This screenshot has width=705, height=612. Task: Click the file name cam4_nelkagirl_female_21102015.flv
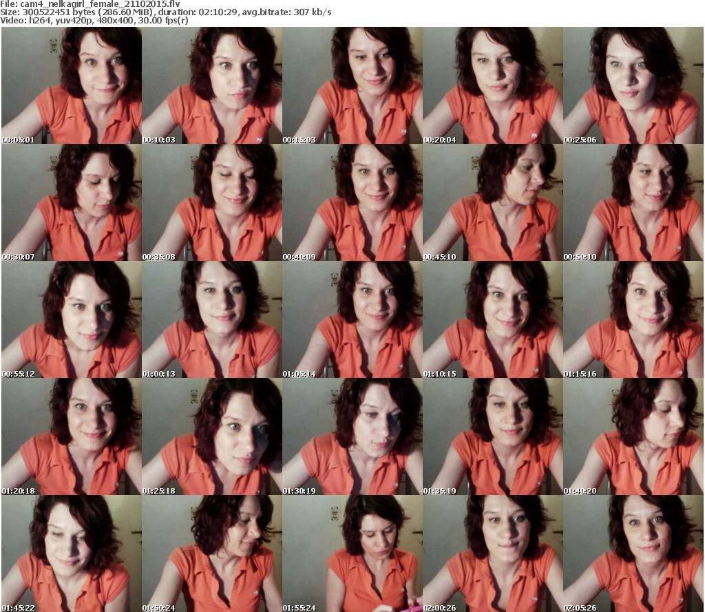(x=101, y=4)
